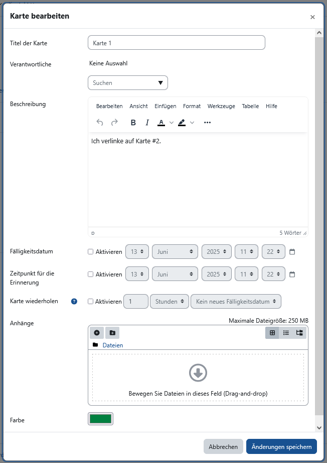Click the scrollbar down arrow

tap(319, 427)
